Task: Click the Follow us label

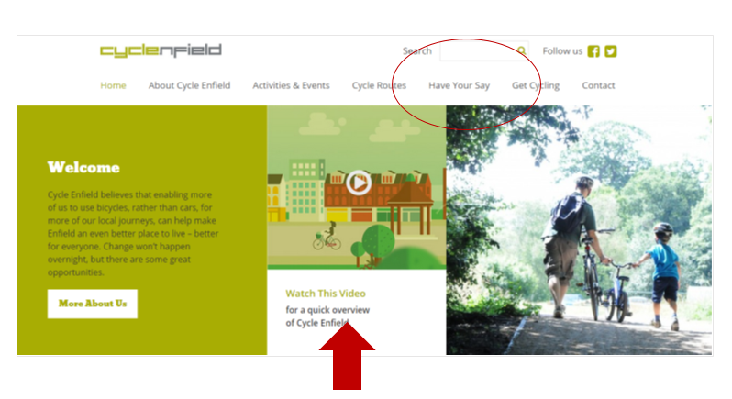Action: click(562, 51)
